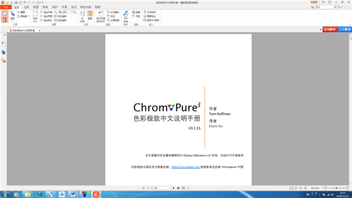Set view to Actual Size (实际大小)
Viewport: 352px width, 198px height.
coord(35,17)
